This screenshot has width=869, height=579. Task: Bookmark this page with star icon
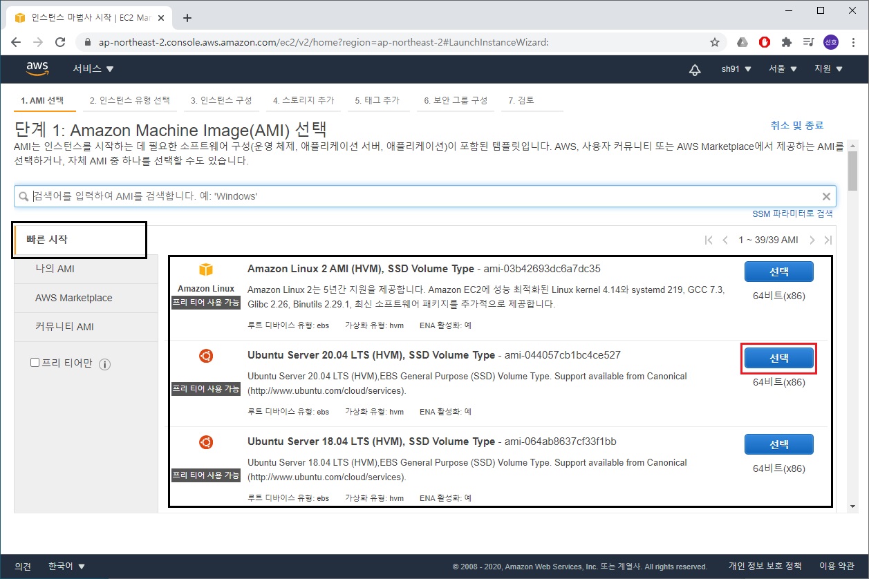tap(715, 42)
